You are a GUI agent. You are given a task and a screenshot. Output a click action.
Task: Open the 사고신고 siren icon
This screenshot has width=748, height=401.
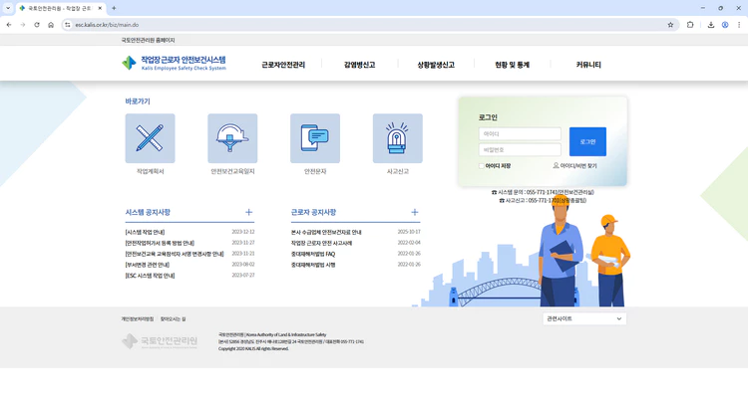[397, 138]
